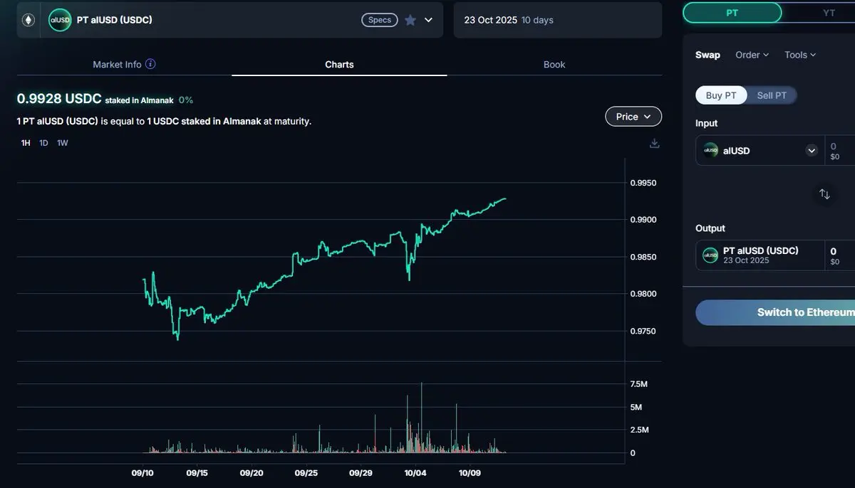Click the 0% change indicator

[186, 100]
